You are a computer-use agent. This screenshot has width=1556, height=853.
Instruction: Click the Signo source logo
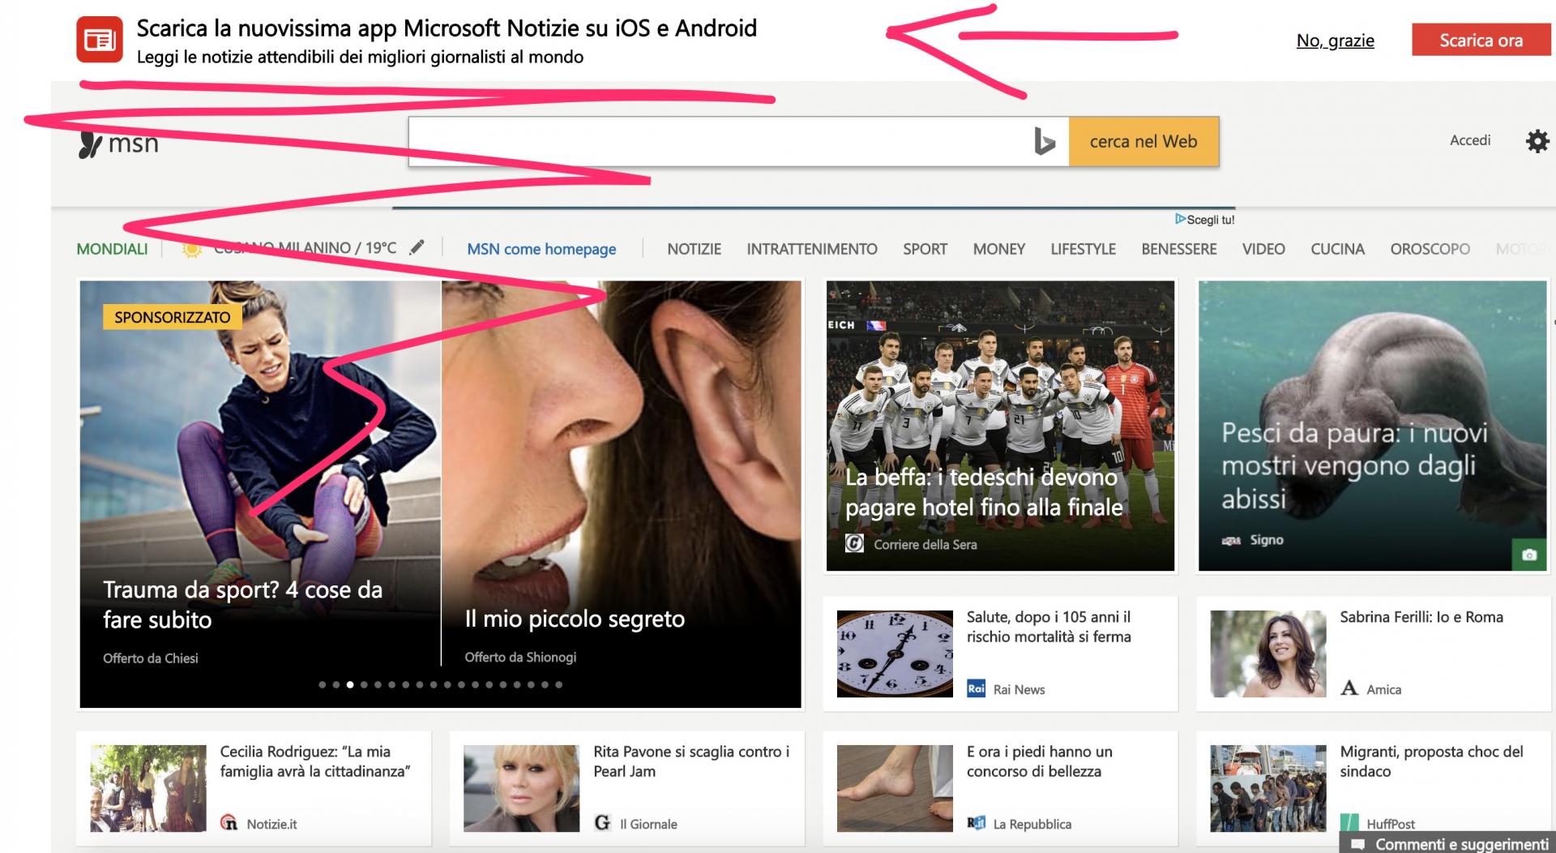click(1231, 540)
